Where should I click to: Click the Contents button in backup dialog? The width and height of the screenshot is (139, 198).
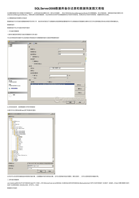pos(80,93)
